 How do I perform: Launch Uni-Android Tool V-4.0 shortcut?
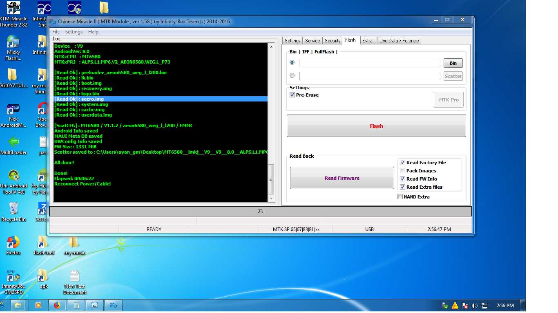point(13,182)
